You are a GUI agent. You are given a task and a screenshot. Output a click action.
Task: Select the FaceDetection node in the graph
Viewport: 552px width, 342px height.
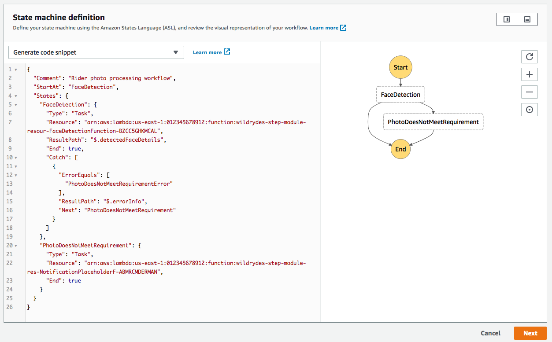(400, 95)
